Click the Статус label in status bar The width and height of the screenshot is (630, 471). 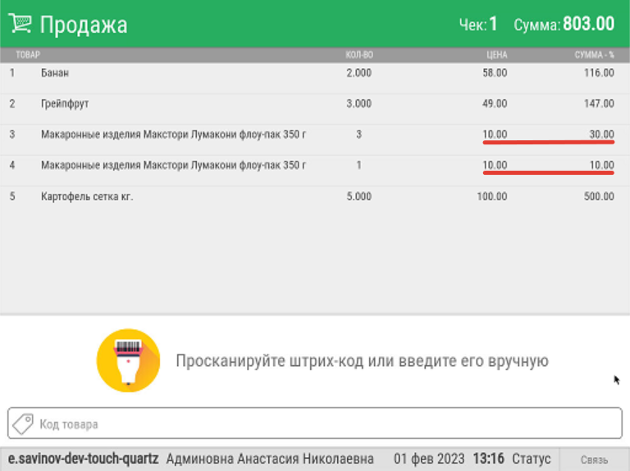click(532, 459)
